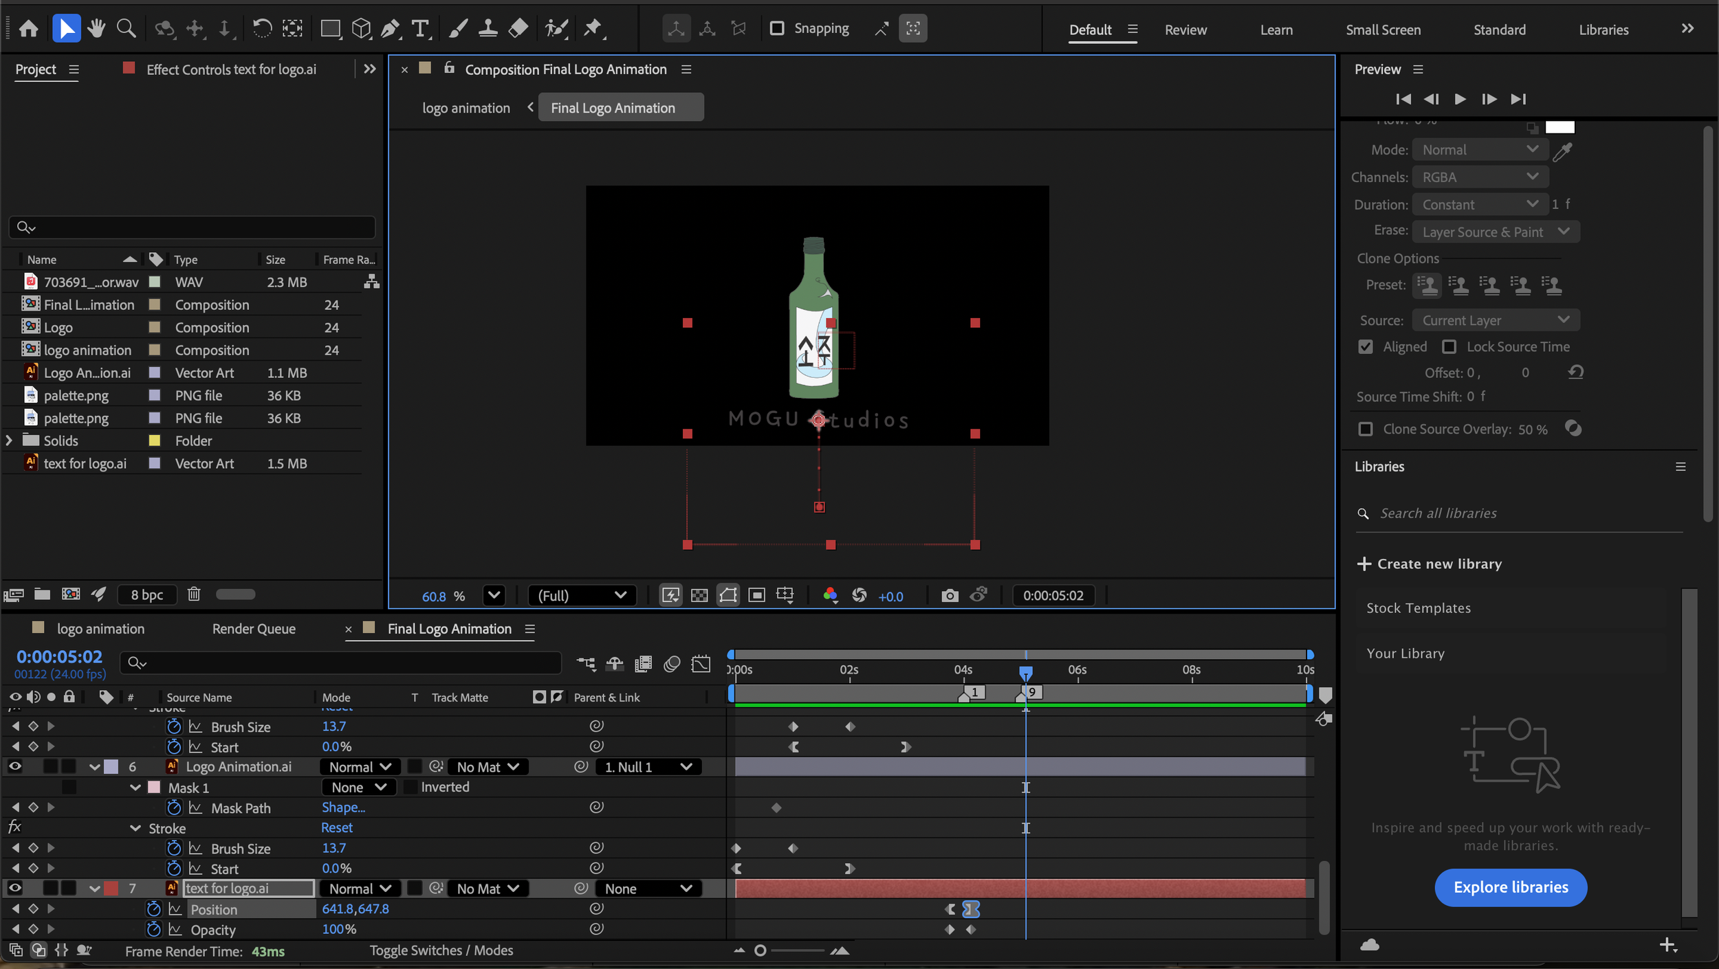Click Create new library

1438,564
